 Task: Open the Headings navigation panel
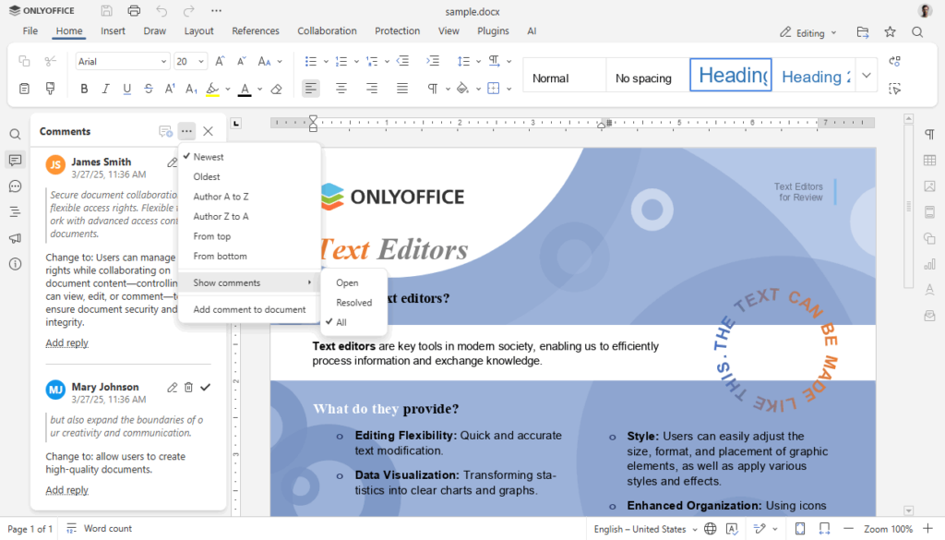[x=14, y=212]
